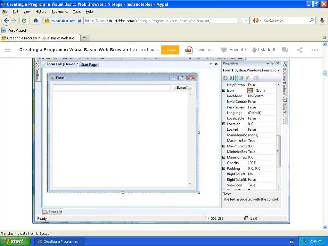Open the three-dot more options menu

click(315, 50)
